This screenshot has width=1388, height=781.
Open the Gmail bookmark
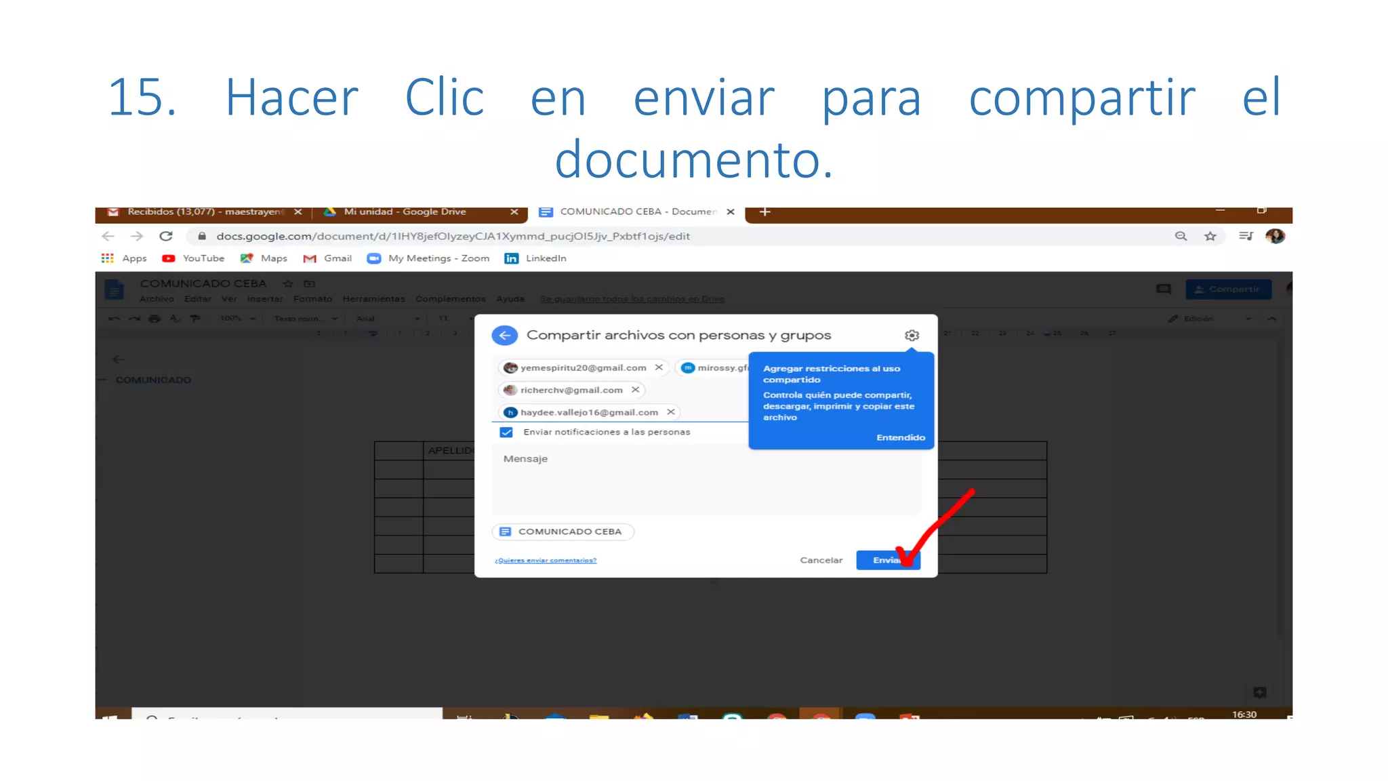327,258
